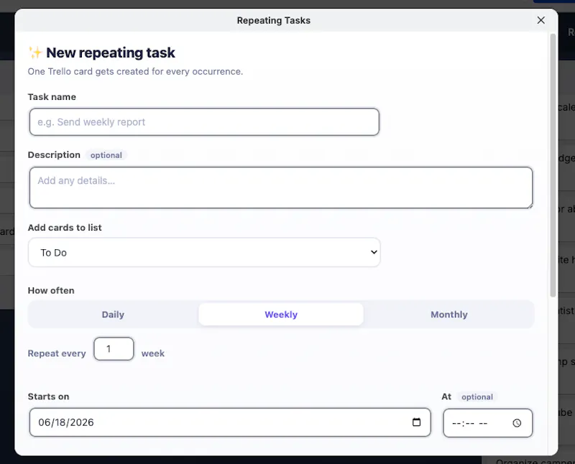
Task: Click the Starts on date field
Action: click(230, 422)
